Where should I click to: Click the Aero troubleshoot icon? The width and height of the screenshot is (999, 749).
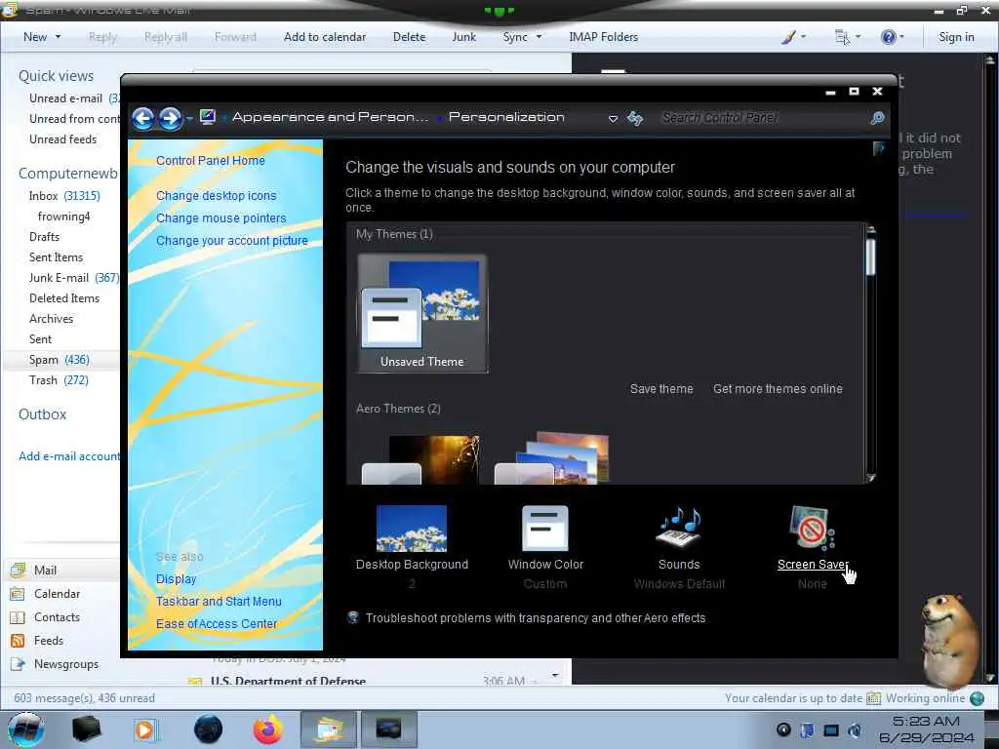(x=353, y=617)
